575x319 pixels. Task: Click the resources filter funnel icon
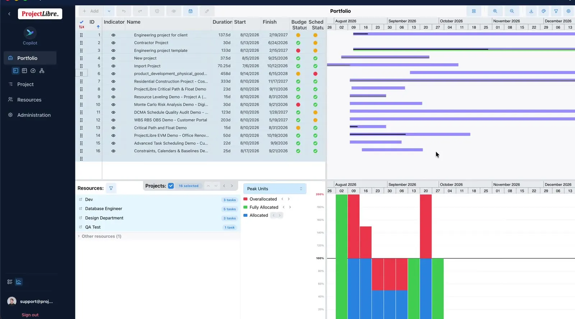(x=111, y=188)
